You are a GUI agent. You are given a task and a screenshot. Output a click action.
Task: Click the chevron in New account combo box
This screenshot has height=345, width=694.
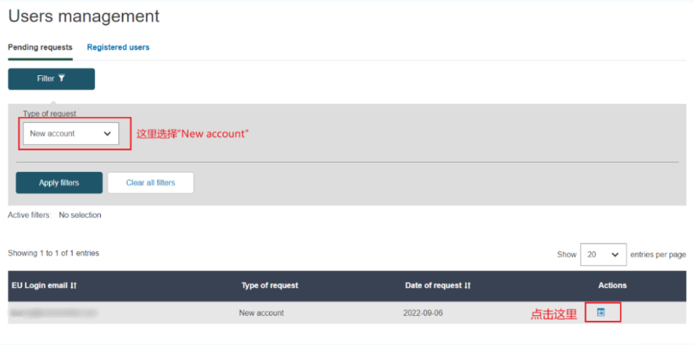(x=108, y=134)
